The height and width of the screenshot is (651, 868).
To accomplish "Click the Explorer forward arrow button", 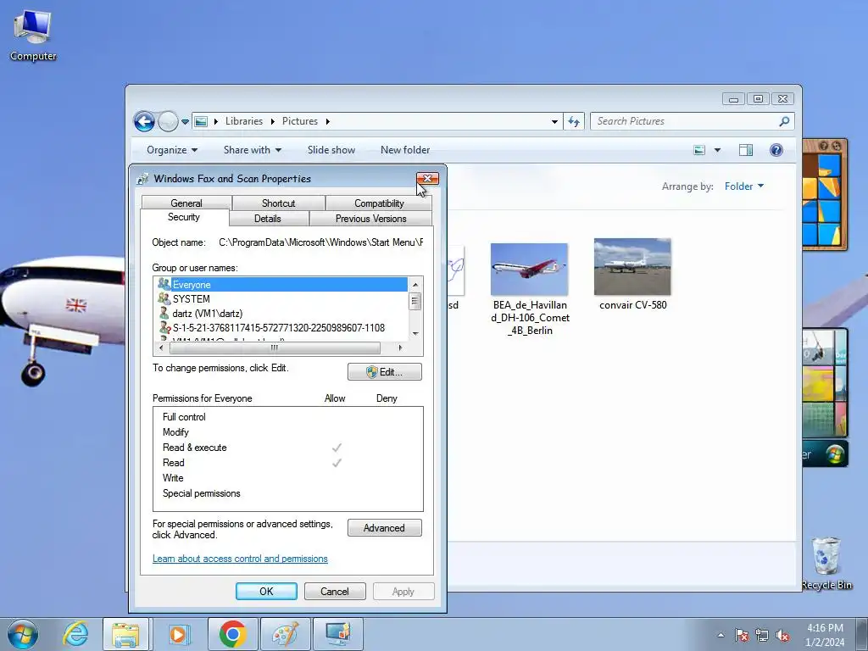I will point(168,121).
